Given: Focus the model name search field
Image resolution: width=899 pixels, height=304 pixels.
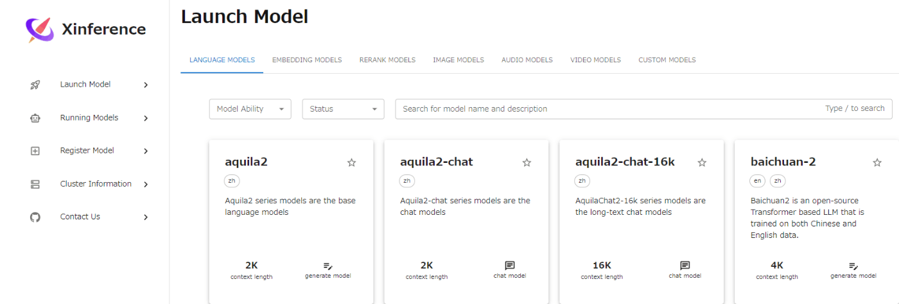Looking at the screenshot, I should tap(643, 109).
